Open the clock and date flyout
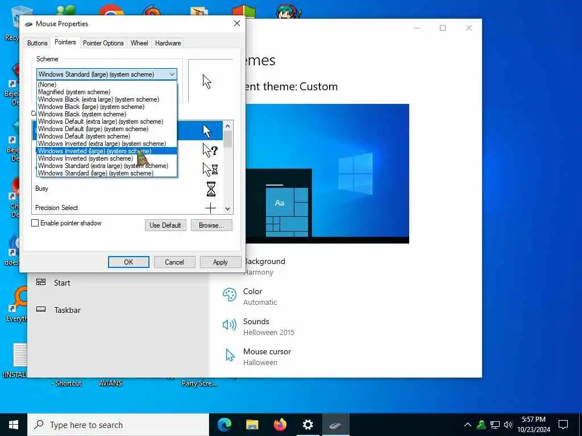 (x=534, y=425)
